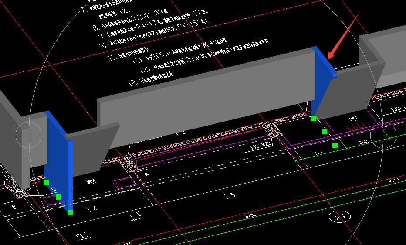Select small magenta box left of E marker
This screenshot has height=245, width=406.
click(125, 183)
